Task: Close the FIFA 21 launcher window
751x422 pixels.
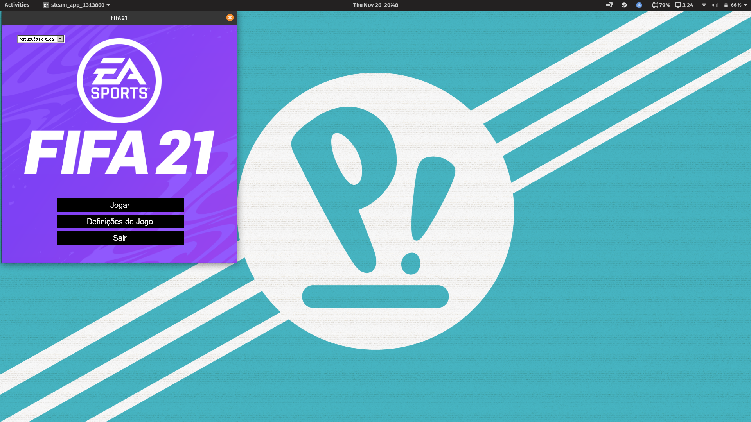Action: pyautogui.click(x=230, y=18)
